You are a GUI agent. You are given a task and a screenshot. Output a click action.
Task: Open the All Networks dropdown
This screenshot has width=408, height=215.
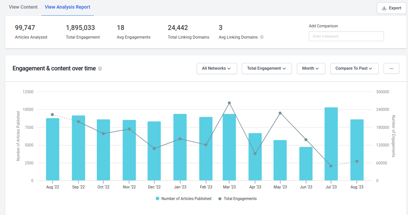(217, 69)
